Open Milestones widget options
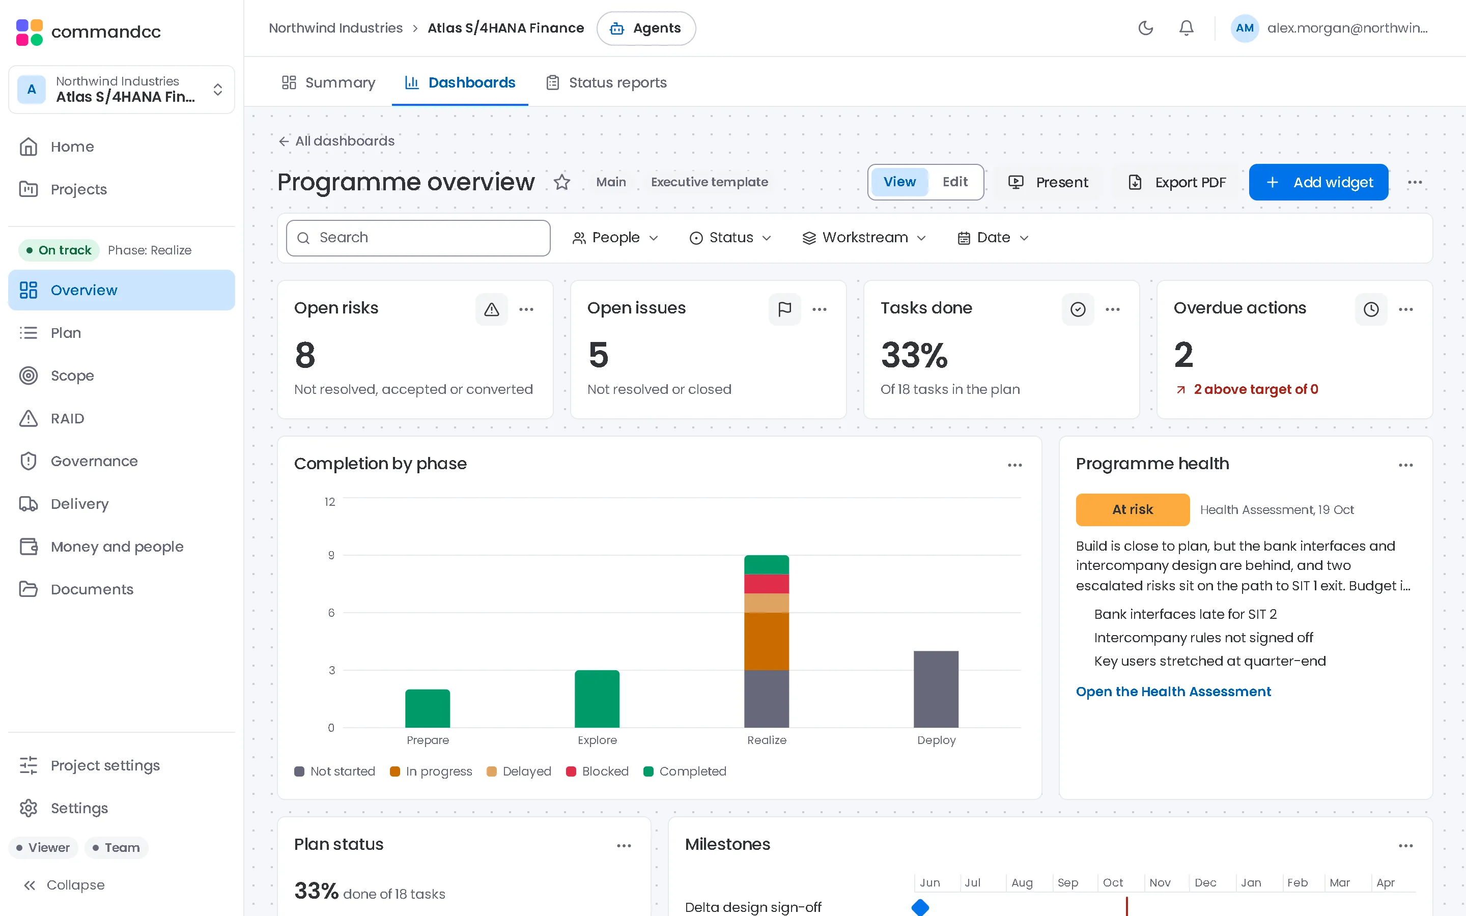 [x=1406, y=845]
